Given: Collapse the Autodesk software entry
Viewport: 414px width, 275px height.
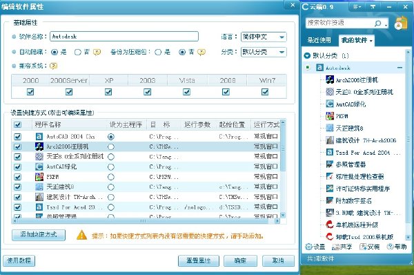Looking at the screenshot, I should click(x=400, y=68).
